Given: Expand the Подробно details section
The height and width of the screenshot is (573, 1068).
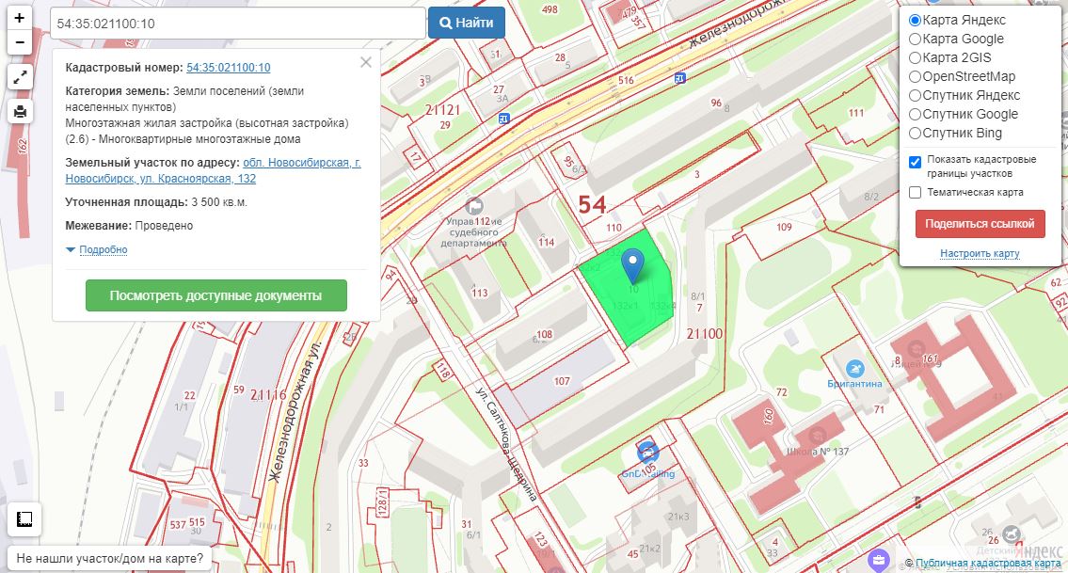Looking at the screenshot, I should (x=103, y=249).
